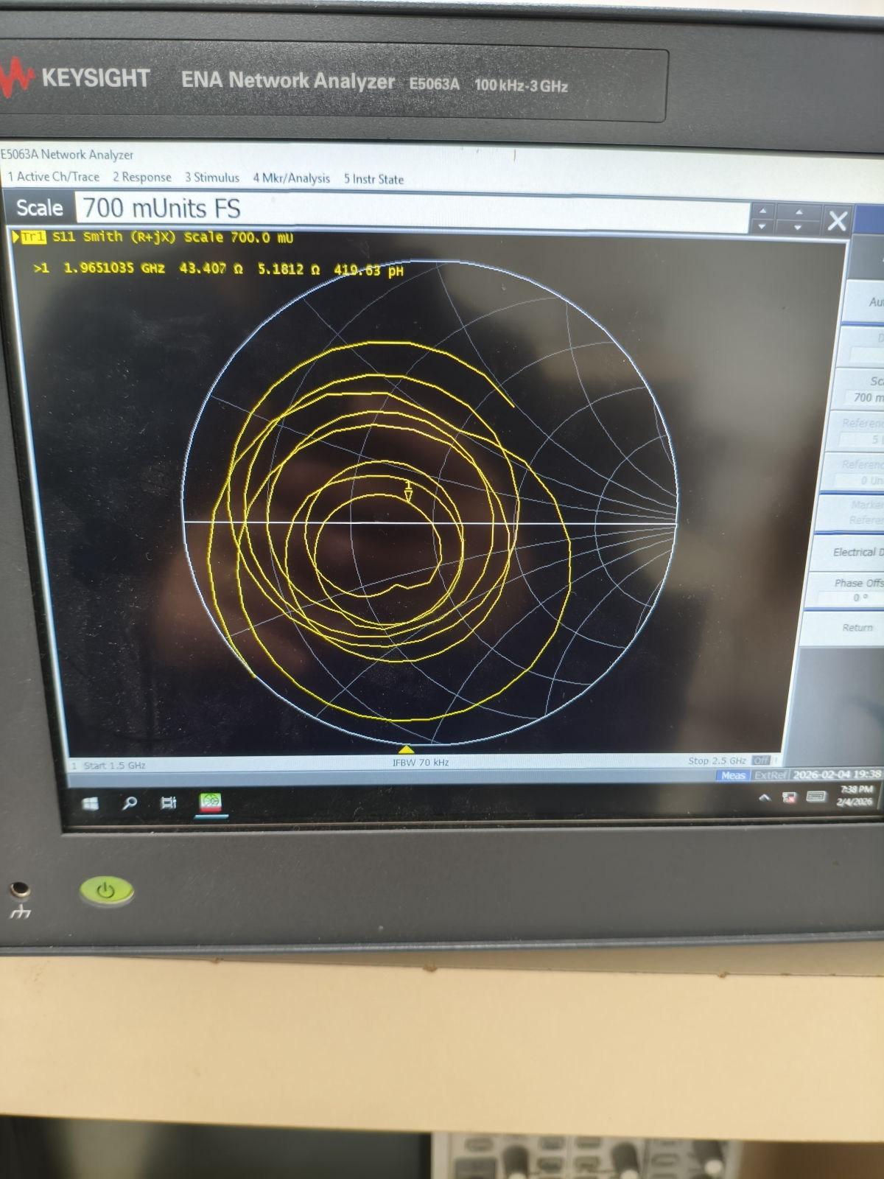Open 5 Instr State menu
Viewport: 884px width, 1179px height.
[373, 179]
